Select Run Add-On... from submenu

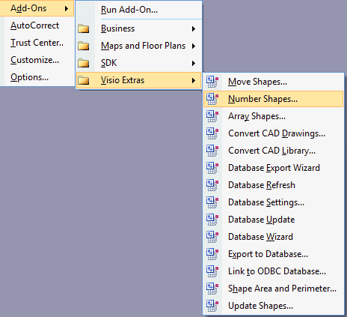[x=129, y=10]
